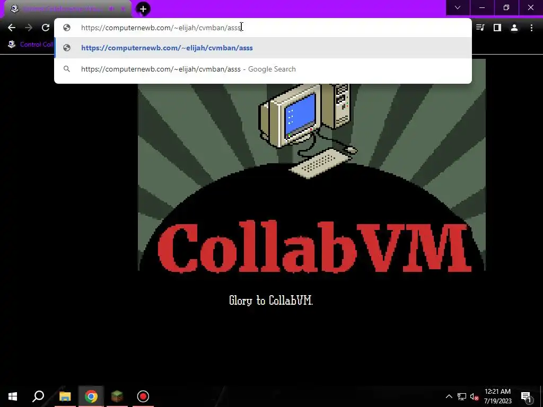The image size is (543, 407).
Task: Switch to Chrome in the taskbar
Action: pyautogui.click(x=91, y=396)
